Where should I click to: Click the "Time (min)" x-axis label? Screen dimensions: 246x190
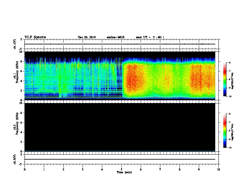pos(124,172)
